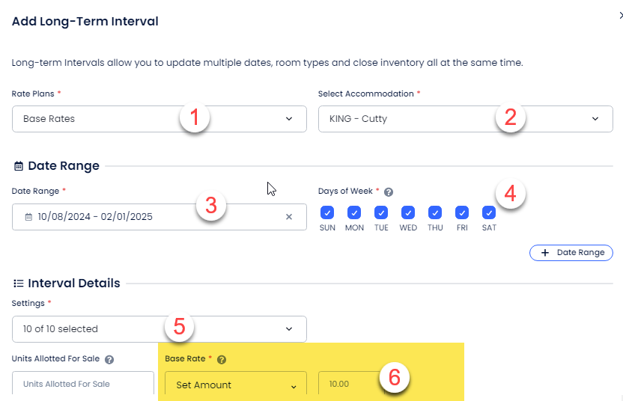Image resolution: width=623 pixels, height=401 pixels.
Task: Toggle the MON day checkbox
Action: pos(354,212)
